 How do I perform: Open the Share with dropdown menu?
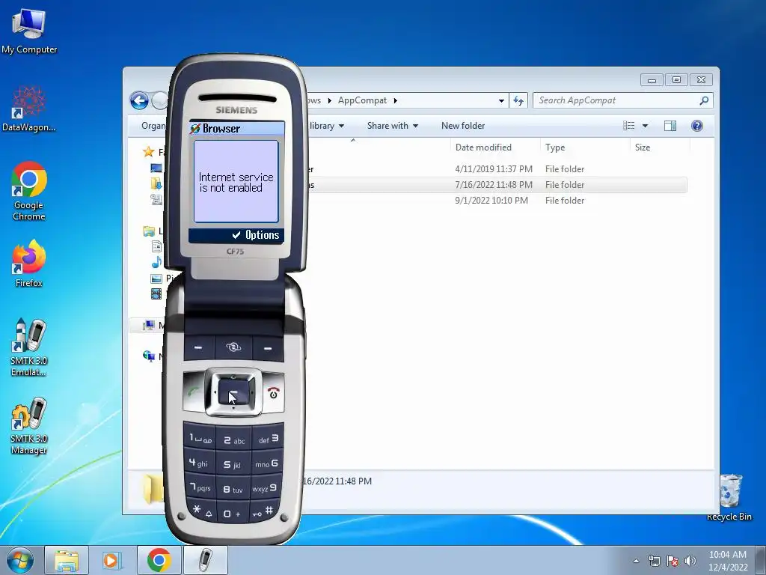[393, 126]
